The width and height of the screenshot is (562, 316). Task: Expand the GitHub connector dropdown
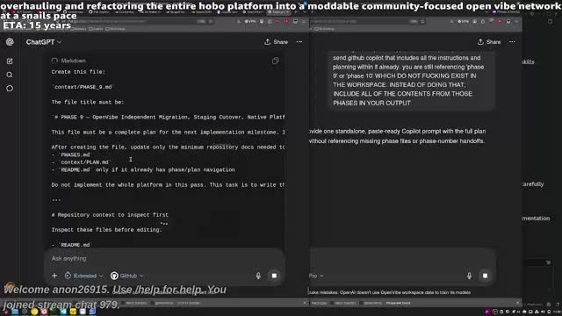(x=126, y=276)
